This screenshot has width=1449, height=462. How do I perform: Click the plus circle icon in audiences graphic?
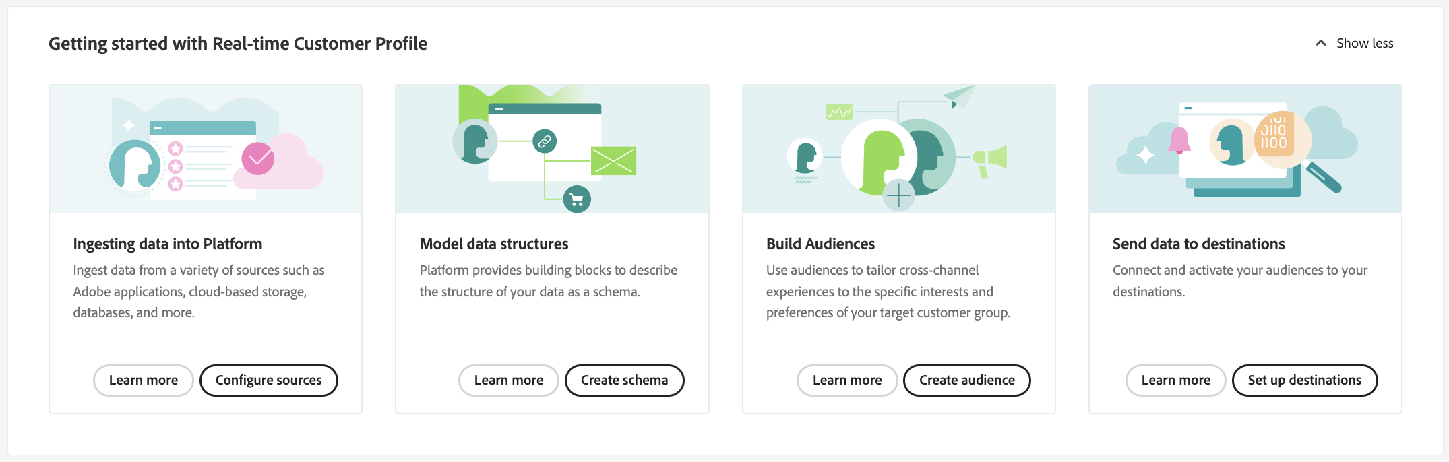(x=898, y=196)
